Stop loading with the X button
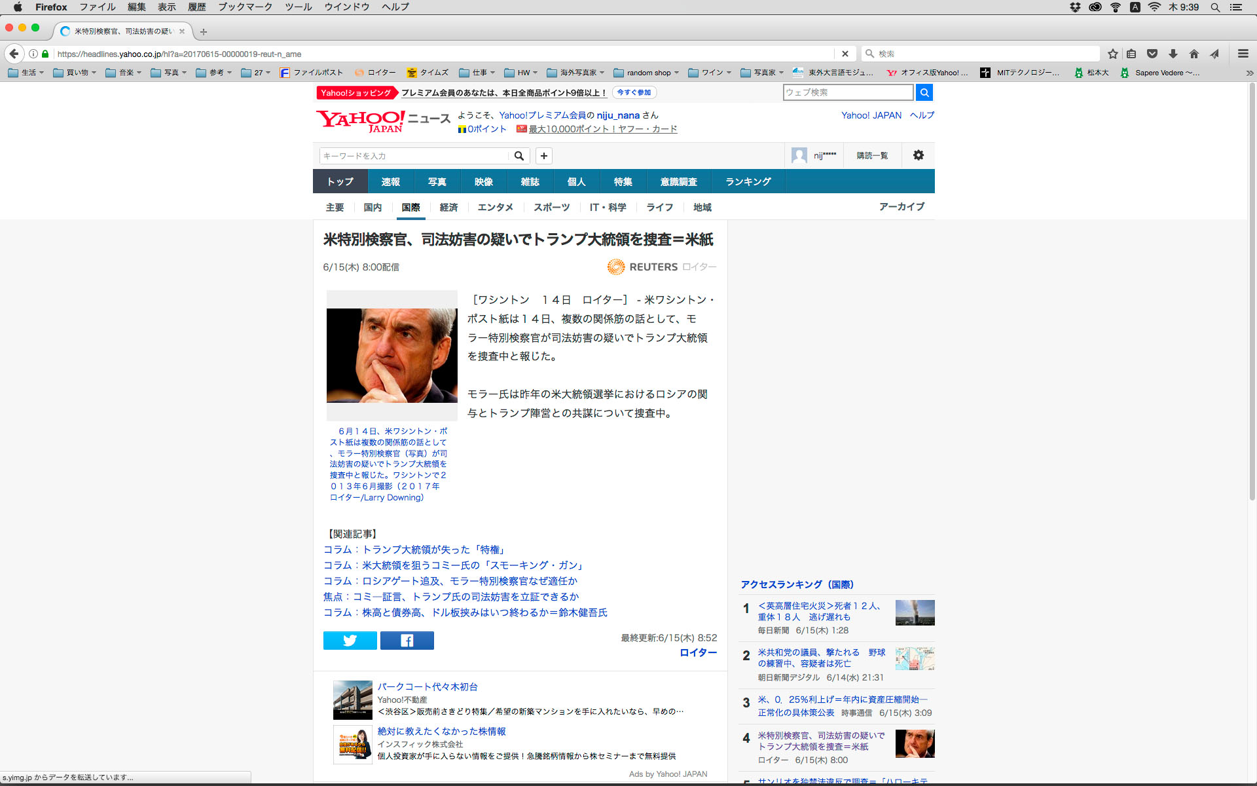The image size is (1257, 786). (x=845, y=54)
